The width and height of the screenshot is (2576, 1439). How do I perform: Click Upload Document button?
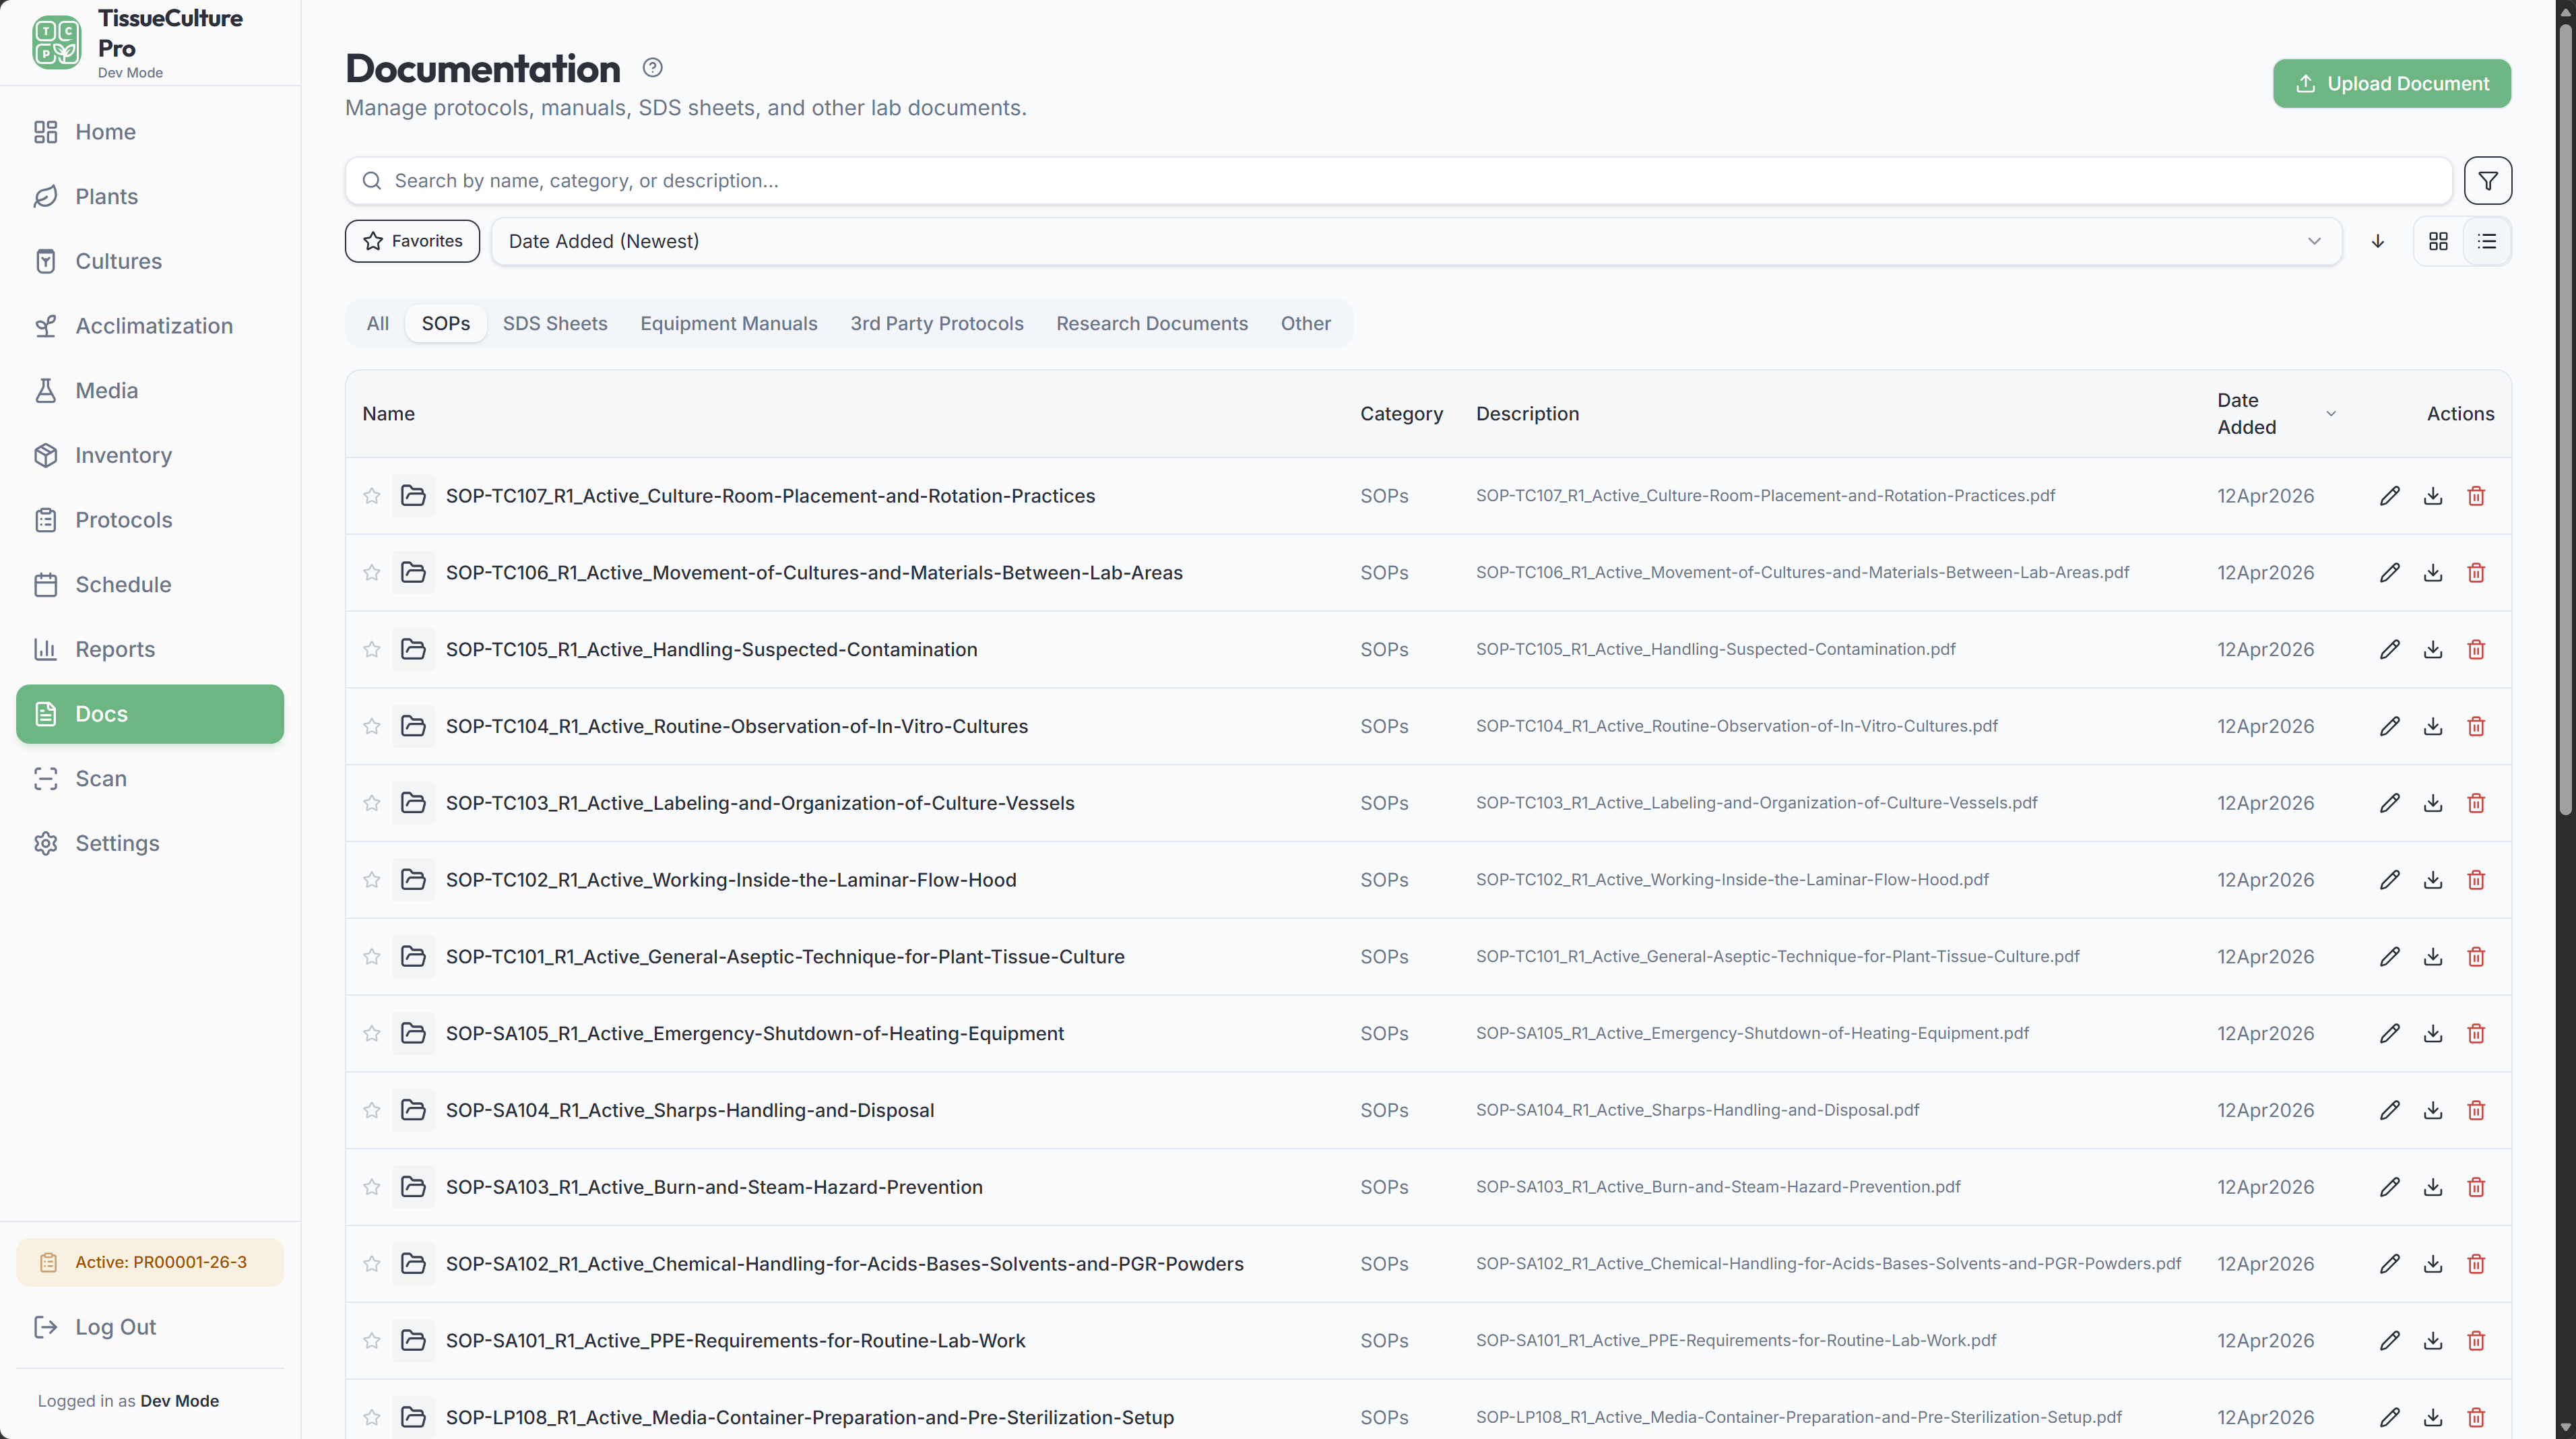pos(2391,84)
